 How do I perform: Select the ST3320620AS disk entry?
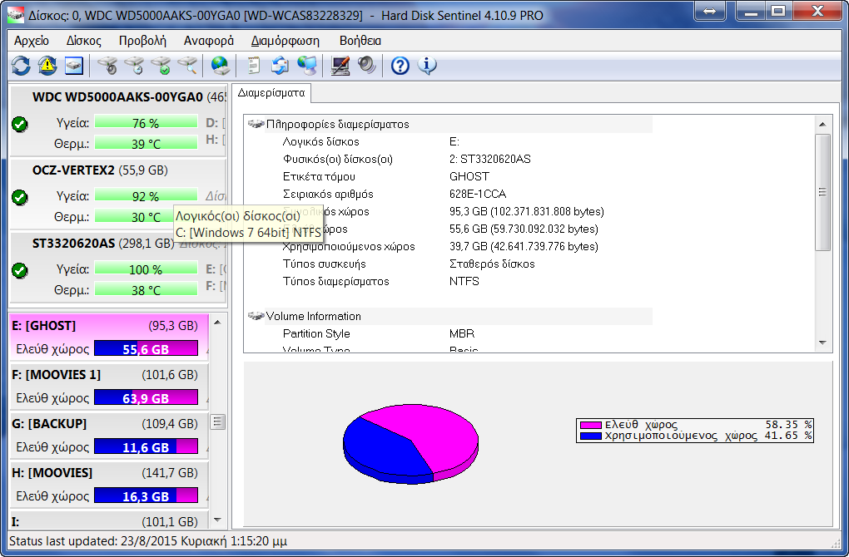coord(118,267)
